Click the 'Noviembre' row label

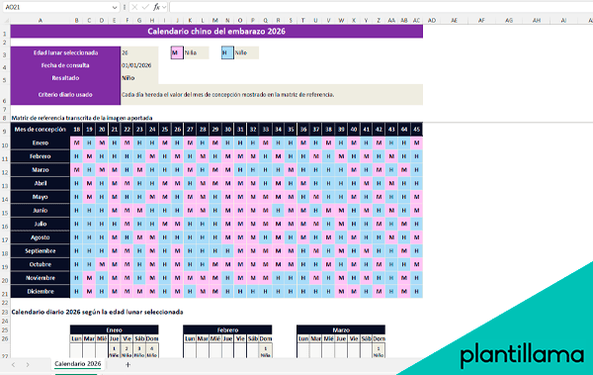point(41,278)
